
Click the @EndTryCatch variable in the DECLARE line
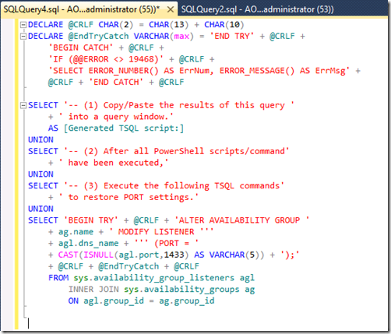(x=98, y=36)
